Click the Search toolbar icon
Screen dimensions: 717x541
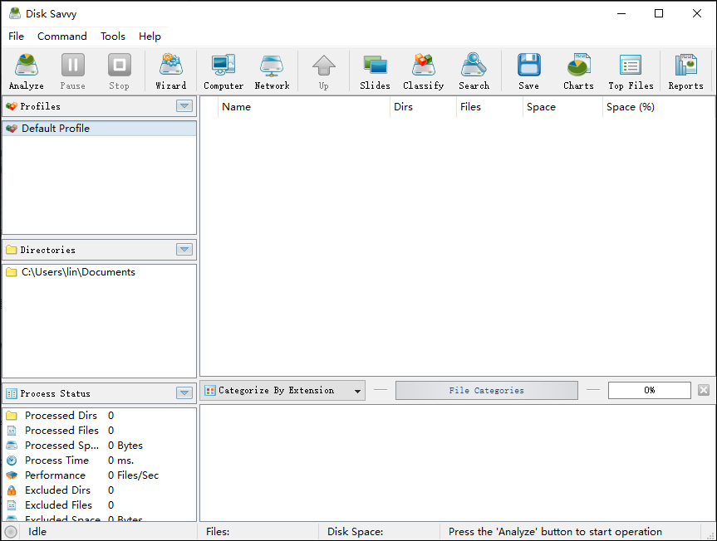pos(474,71)
